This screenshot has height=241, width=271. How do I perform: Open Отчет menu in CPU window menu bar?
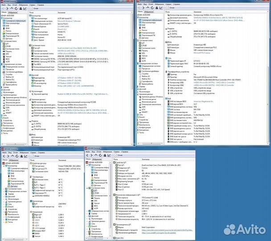[99, 152]
